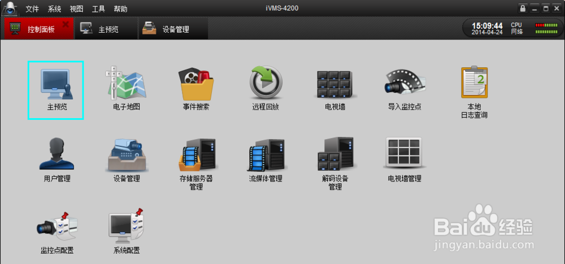The height and width of the screenshot is (264, 565).
Task: Click the 网络 network usage bar indicator
Action: 546,32
